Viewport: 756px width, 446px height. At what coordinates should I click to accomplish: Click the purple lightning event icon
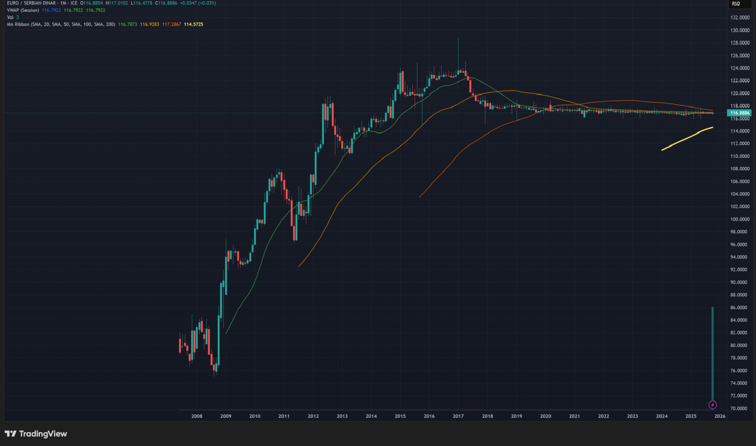(x=712, y=405)
